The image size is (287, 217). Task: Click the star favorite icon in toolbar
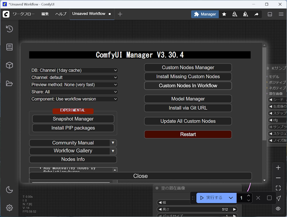coord(224,14)
